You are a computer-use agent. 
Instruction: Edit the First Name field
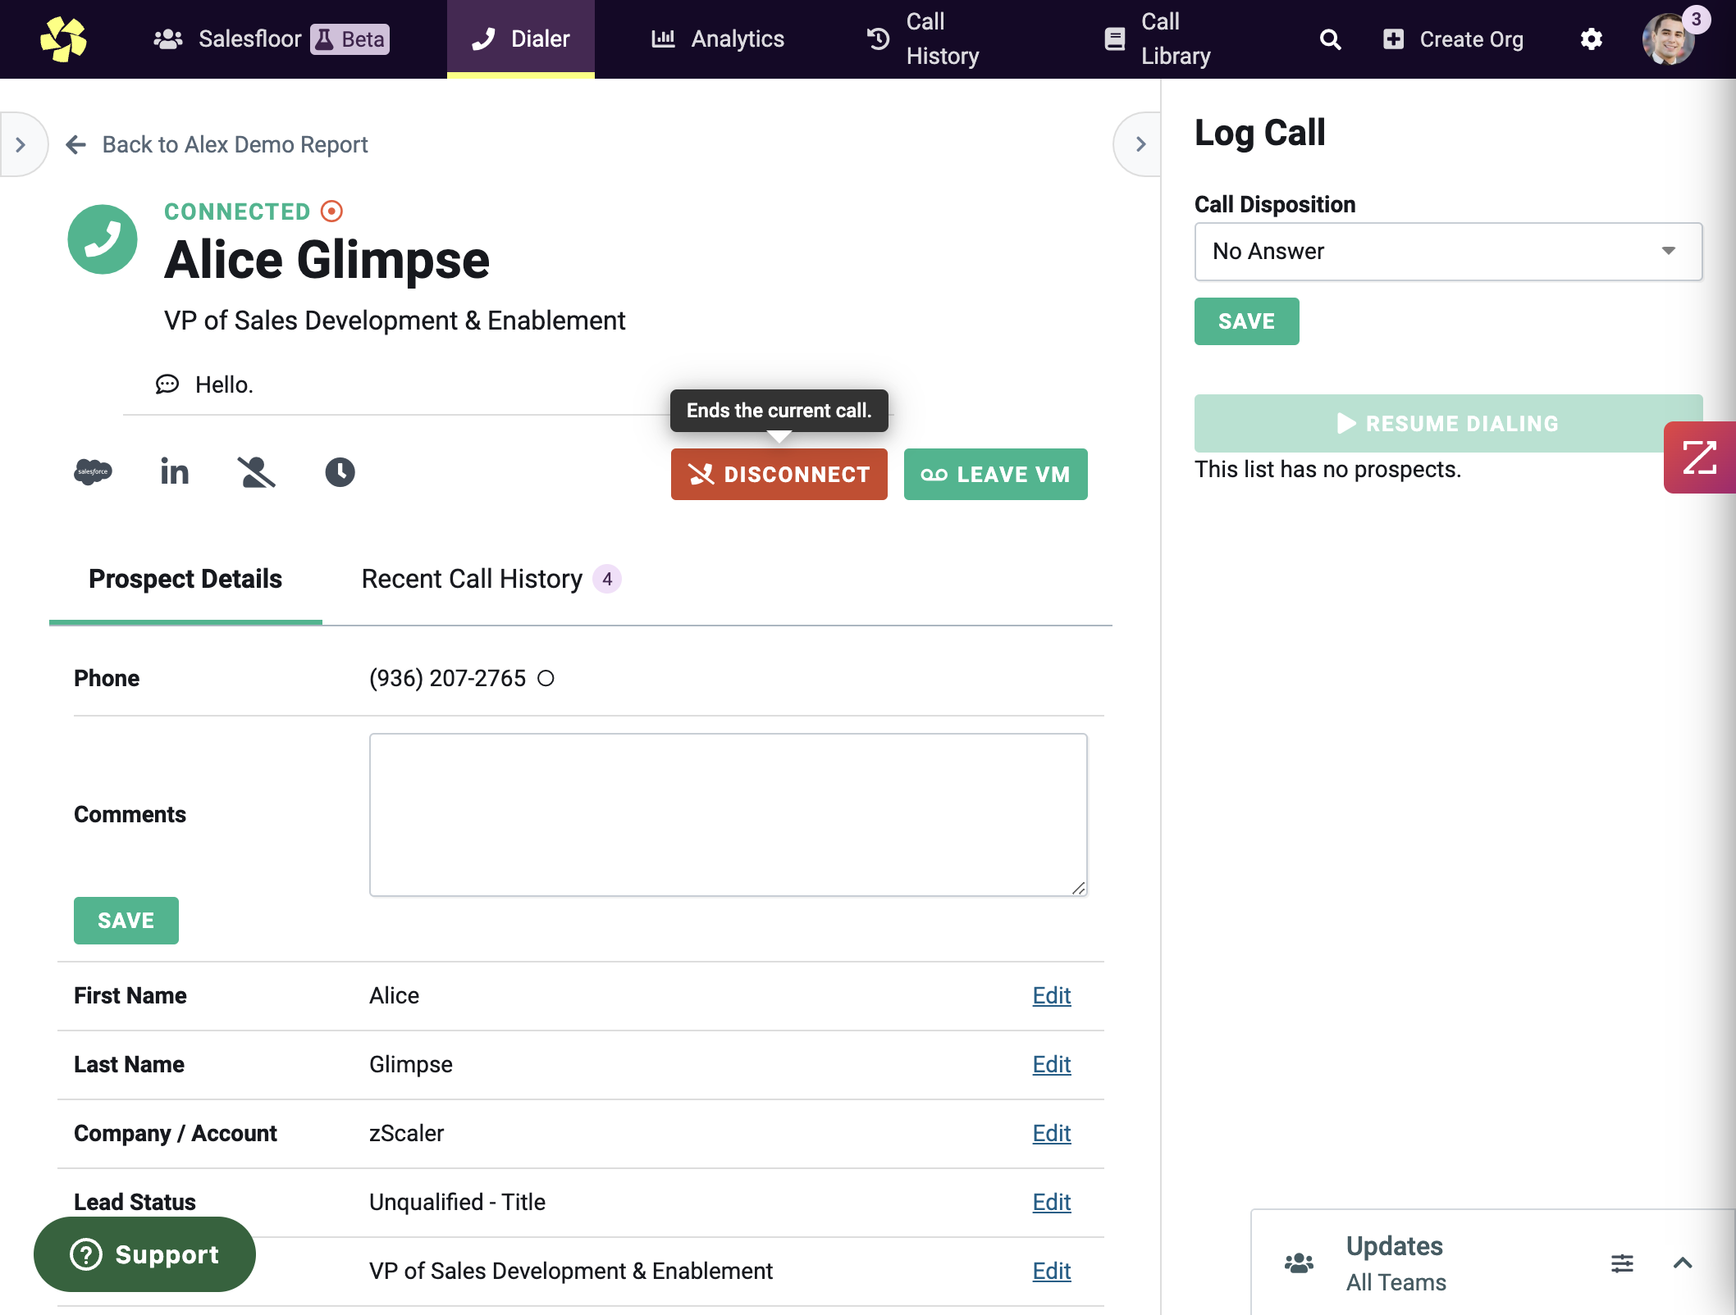(x=1052, y=995)
